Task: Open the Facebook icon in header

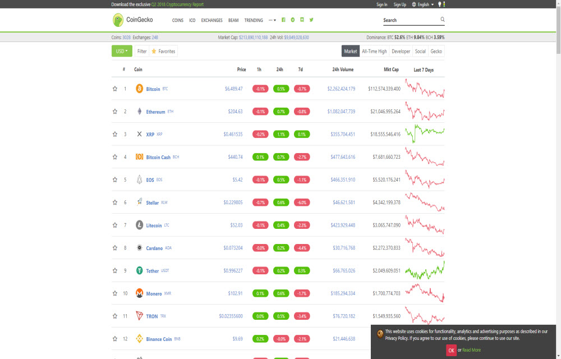Action: click(x=283, y=20)
